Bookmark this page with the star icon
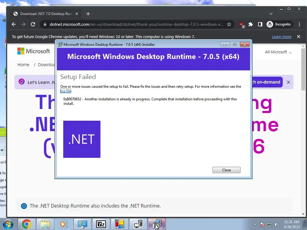Image resolution: width=307 pixels, height=230 pixels. (229, 24)
